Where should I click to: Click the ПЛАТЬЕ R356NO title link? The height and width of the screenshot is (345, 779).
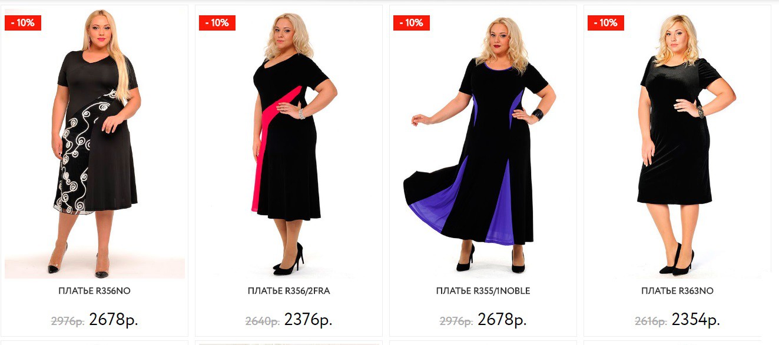tap(94, 291)
